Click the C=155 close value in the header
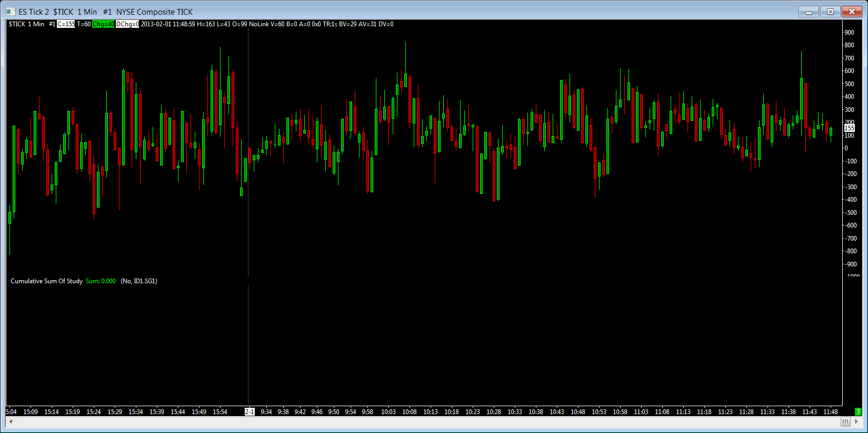 click(x=66, y=24)
